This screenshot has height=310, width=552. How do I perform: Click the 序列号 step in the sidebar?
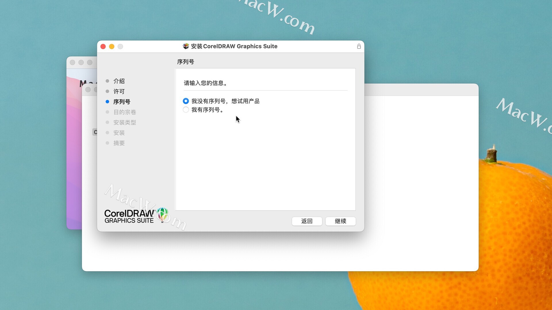(x=122, y=102)
